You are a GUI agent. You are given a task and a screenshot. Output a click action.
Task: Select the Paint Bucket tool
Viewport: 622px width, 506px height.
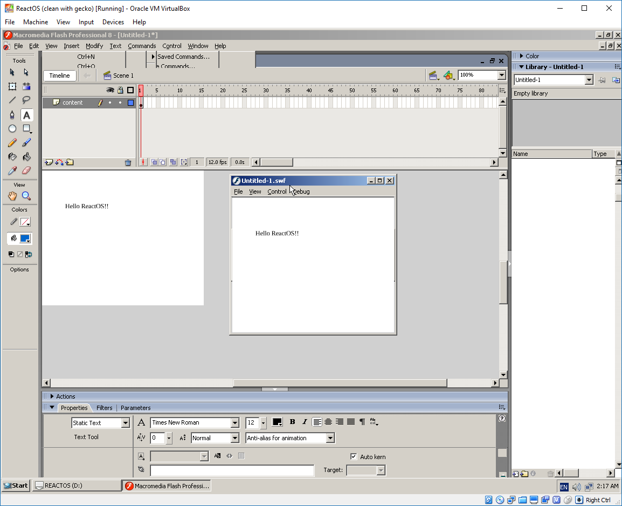26,157
